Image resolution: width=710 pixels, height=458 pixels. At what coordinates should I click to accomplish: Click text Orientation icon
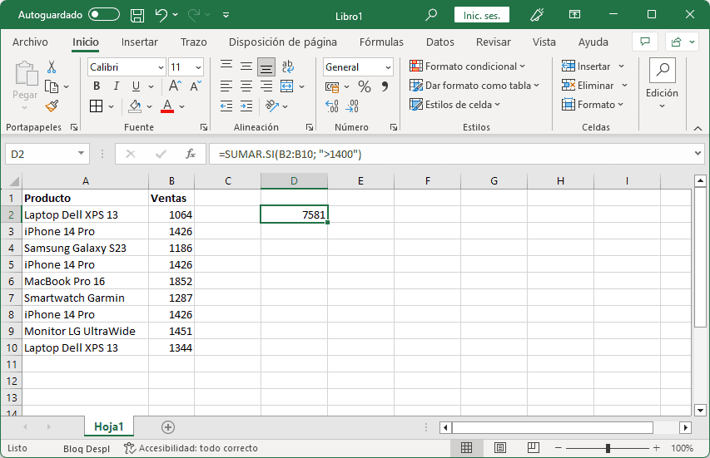(272, 106)
